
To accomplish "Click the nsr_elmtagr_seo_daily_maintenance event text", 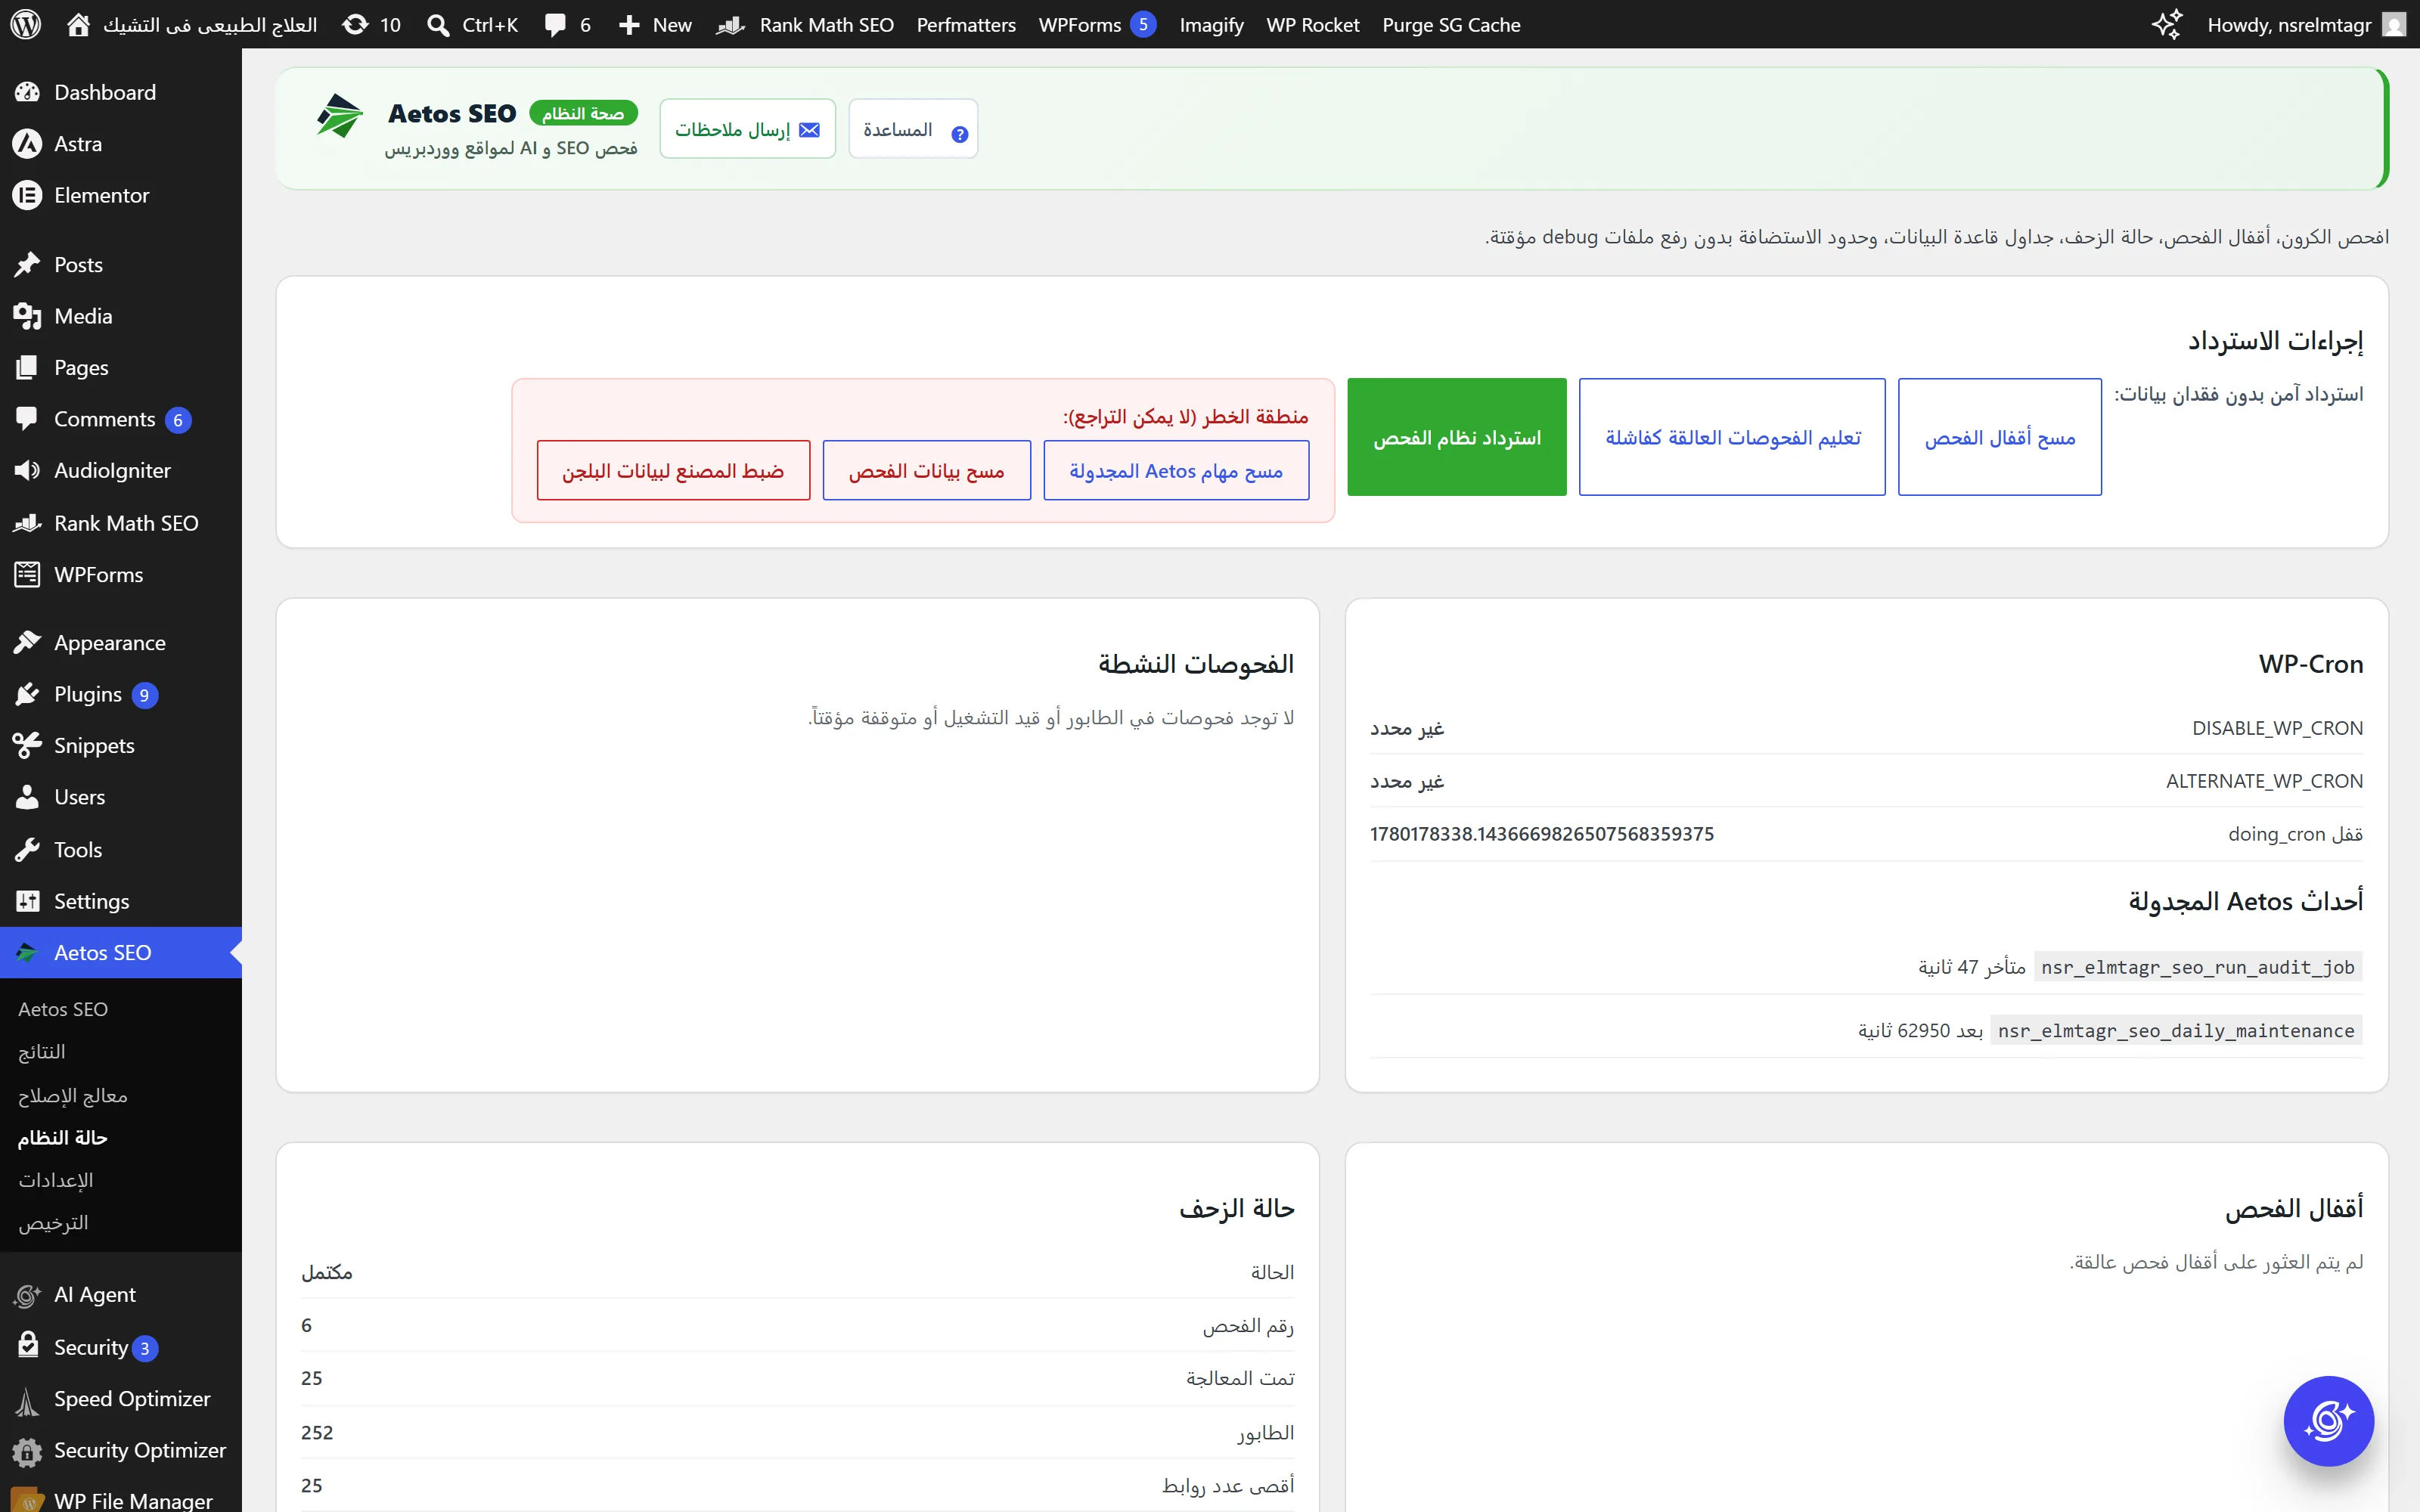I will 2176,1030.
